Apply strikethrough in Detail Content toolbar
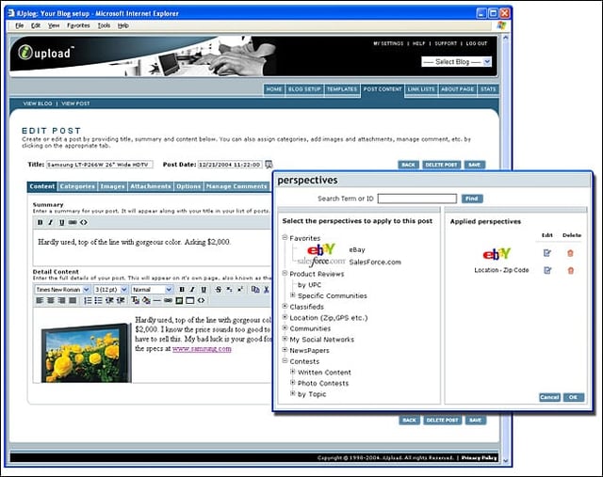Viewport: 603px width, 477px height. [219, 290]
